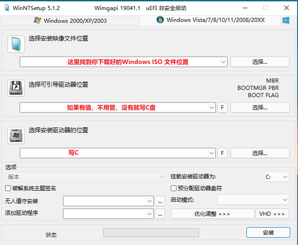Click the 状态 status label
The width and height of the screenshot is (298, 245).
51,235
